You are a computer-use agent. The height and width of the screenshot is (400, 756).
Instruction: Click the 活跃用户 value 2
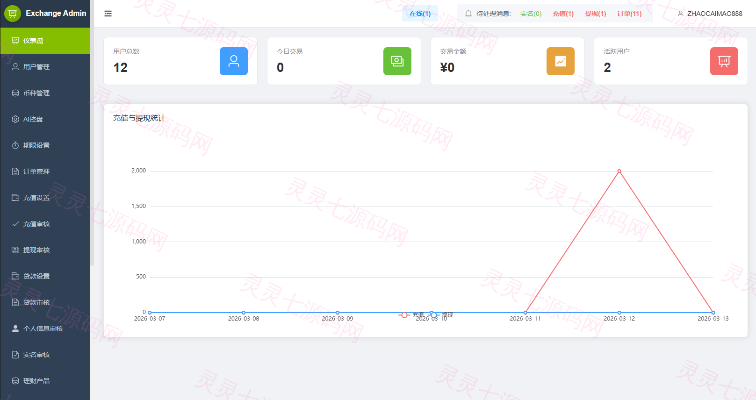click(x=607, y=68)
